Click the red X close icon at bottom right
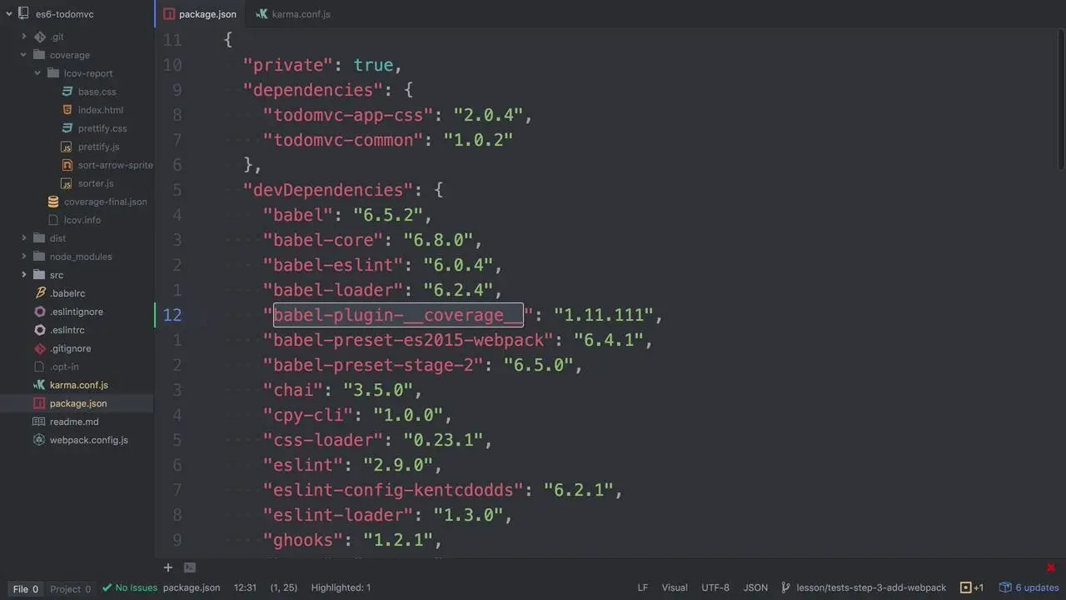The image size is (1066, 600). pyautogui.click(x=1051, y=567)
